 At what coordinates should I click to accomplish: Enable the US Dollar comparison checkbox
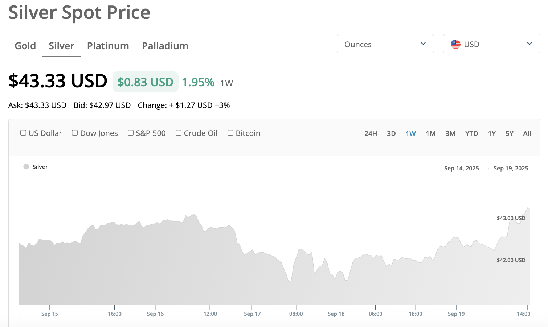coord(23,133)
